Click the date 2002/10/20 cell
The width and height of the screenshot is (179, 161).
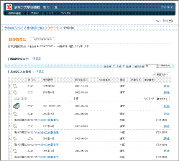pos(81,86)
